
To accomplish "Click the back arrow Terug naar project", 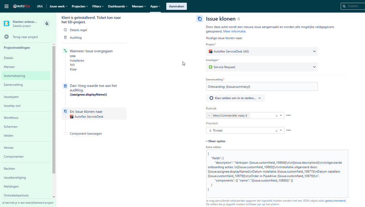I will pos(7,37).
